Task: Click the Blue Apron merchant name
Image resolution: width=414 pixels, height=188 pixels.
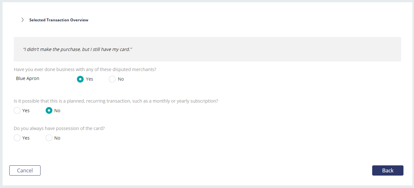Action: pyautogui.click(x=27, y=78)
